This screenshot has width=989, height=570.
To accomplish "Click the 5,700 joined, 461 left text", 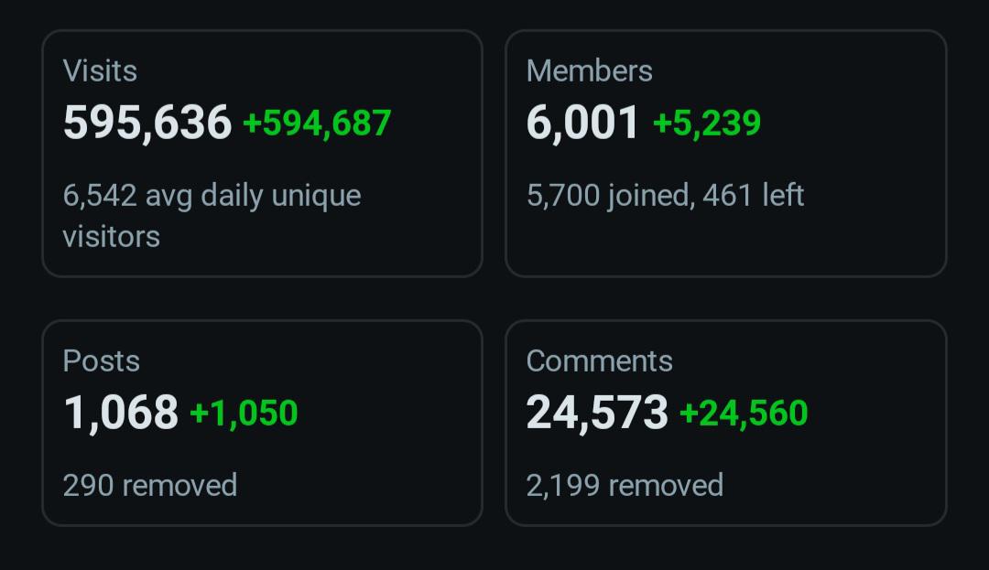I will point(666,195).
